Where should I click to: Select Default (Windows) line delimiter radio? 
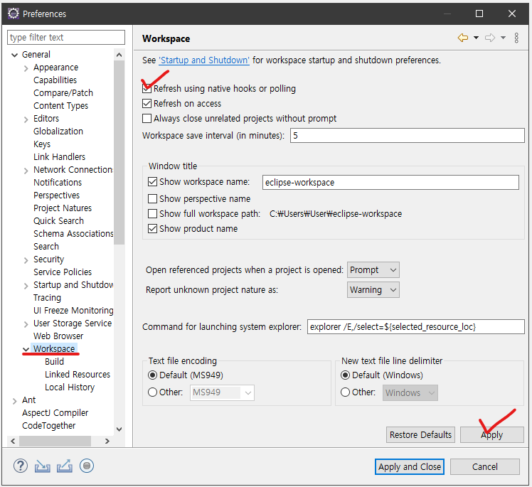pyautogui.click(x=345, y=375)
